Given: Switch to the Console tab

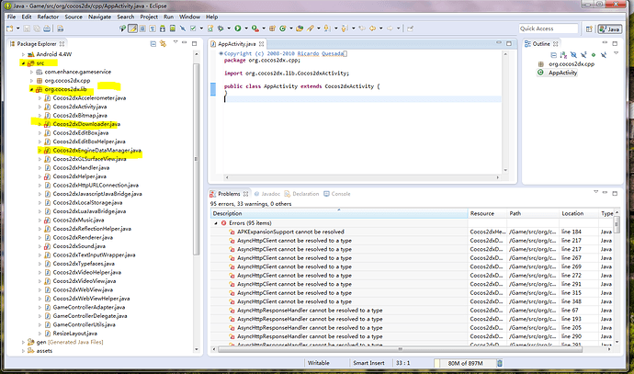Looking at the screenshot, I should tap(340, 194).
